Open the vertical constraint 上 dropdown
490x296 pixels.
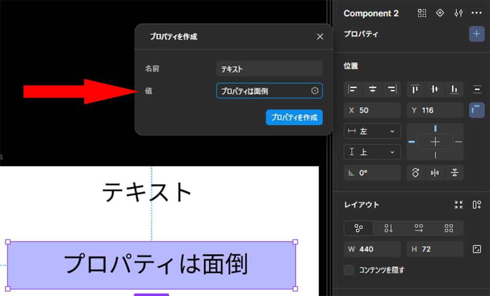(x=372, y=152)
